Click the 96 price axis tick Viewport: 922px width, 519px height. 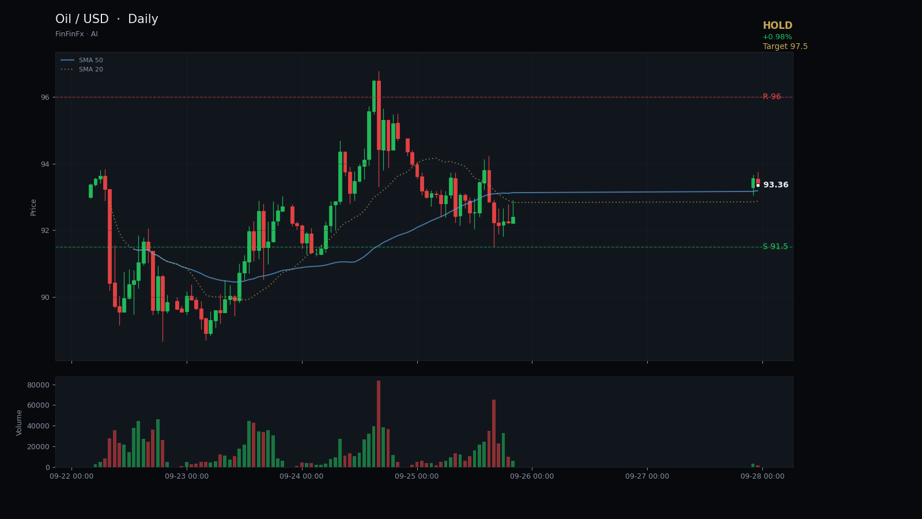click(45, 97)
